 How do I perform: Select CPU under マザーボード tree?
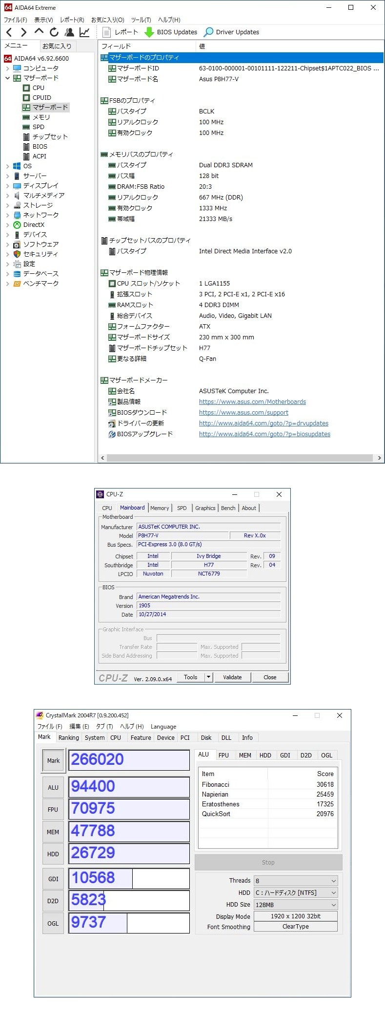coord(39,88)
